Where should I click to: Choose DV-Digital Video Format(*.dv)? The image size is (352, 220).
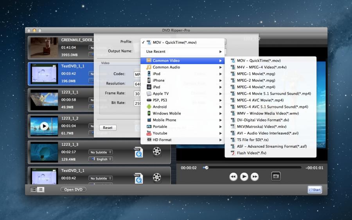[x=271, y=120]
